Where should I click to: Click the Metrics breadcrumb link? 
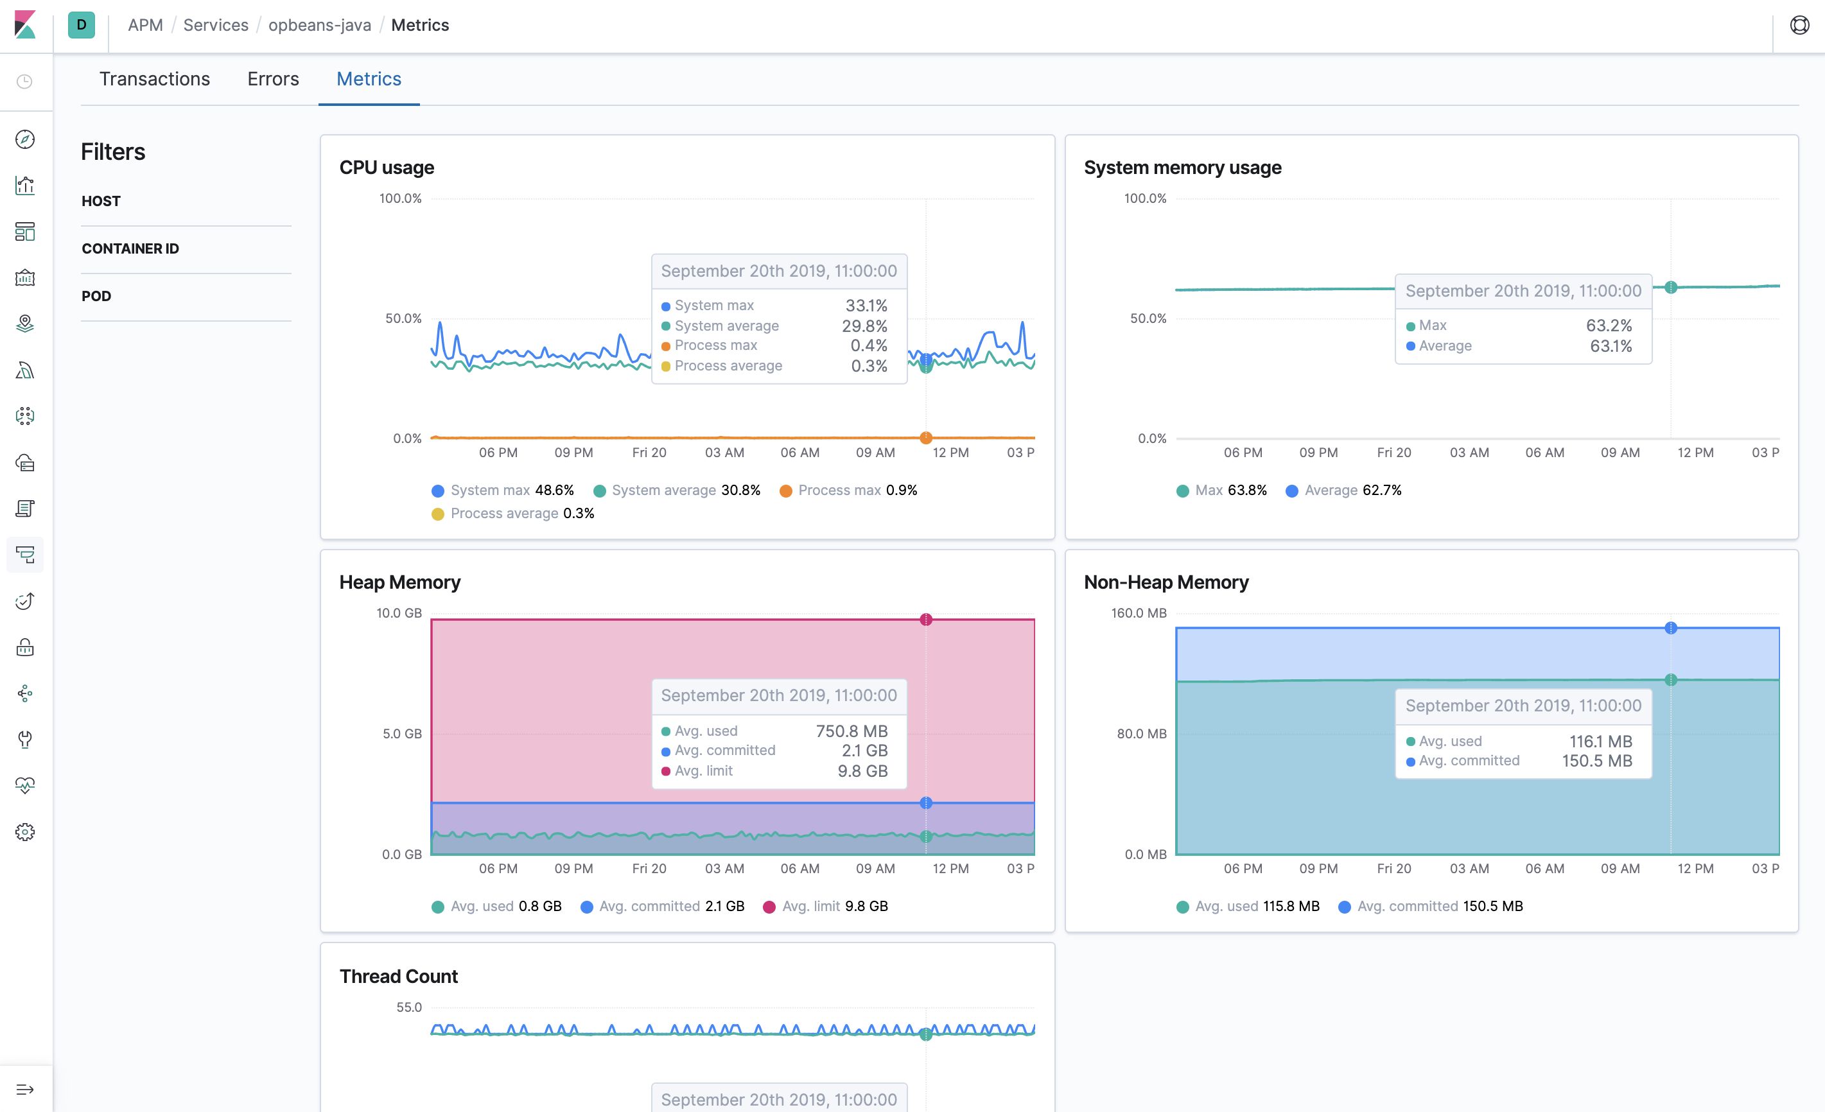[x=423, y=26]
